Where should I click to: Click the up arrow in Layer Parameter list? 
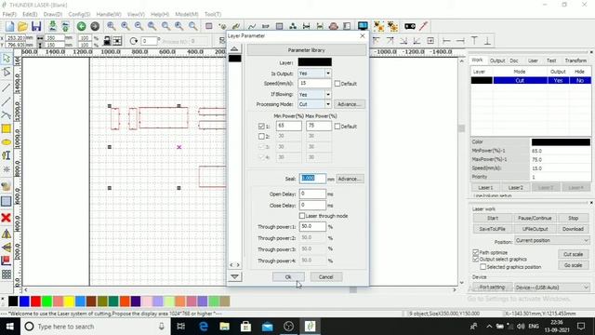(x=234, y=48)
